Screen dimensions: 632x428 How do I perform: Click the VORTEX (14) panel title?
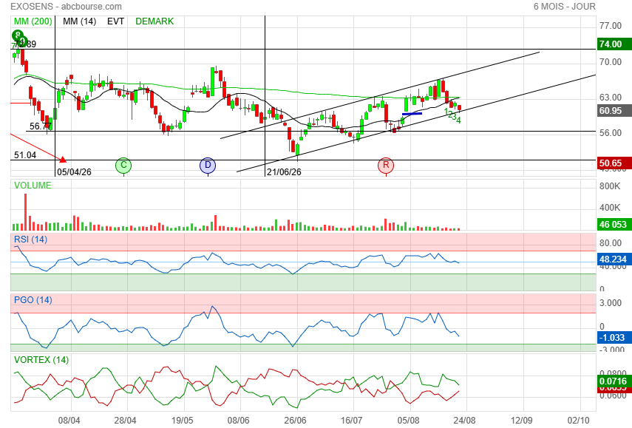click(x=41, y=360)
